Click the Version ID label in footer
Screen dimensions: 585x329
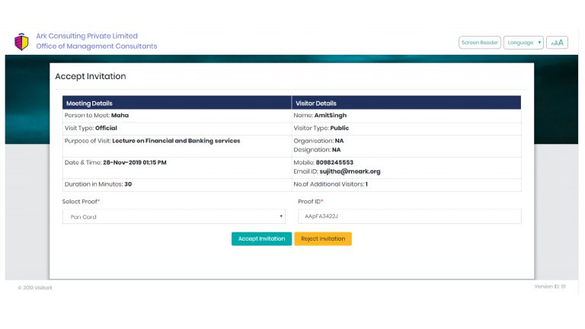click(550, 286)
